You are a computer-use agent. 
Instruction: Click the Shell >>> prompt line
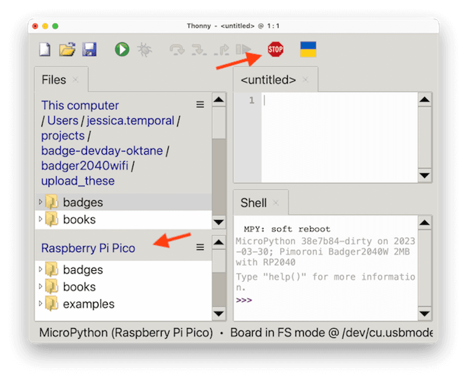pos(326,300)
